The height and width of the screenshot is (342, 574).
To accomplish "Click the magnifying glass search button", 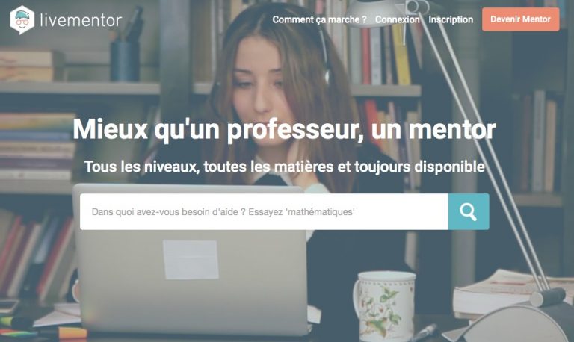I will click(469, 211).
